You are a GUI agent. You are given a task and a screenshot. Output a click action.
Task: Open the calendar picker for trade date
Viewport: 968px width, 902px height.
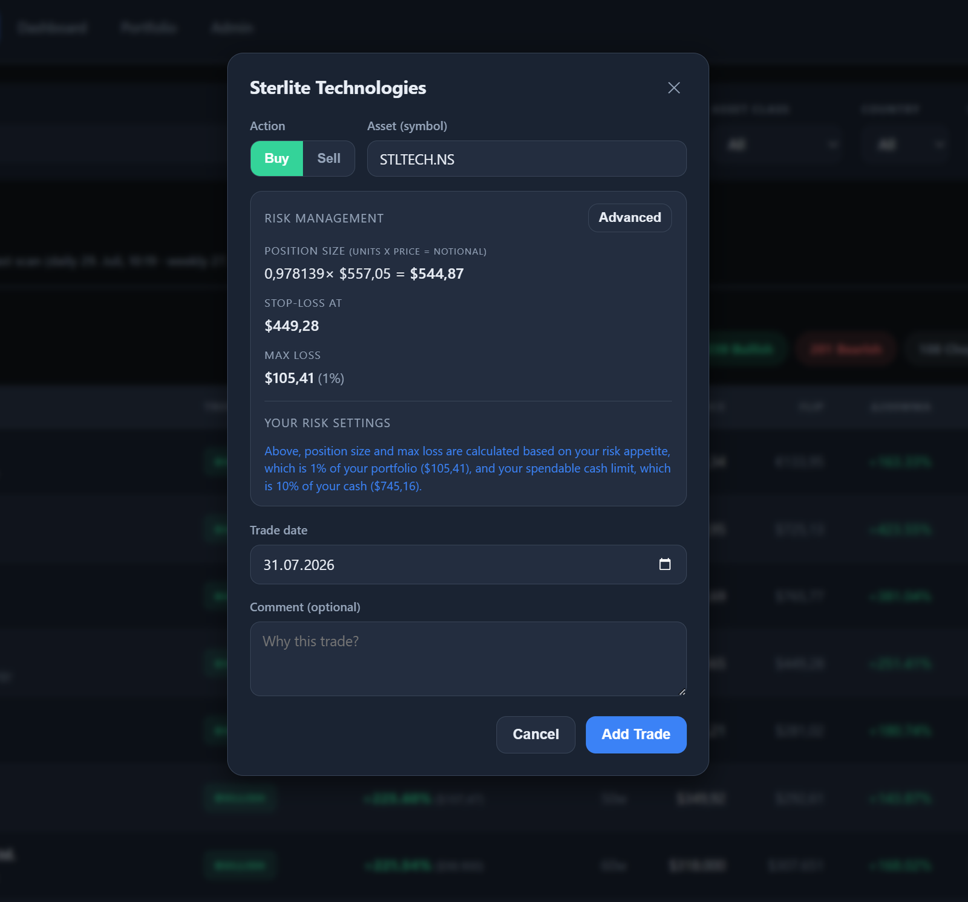click(665, 564)
